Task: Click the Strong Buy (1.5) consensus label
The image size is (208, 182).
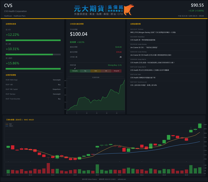Action: pyautogui.click(x=115, y=65)
